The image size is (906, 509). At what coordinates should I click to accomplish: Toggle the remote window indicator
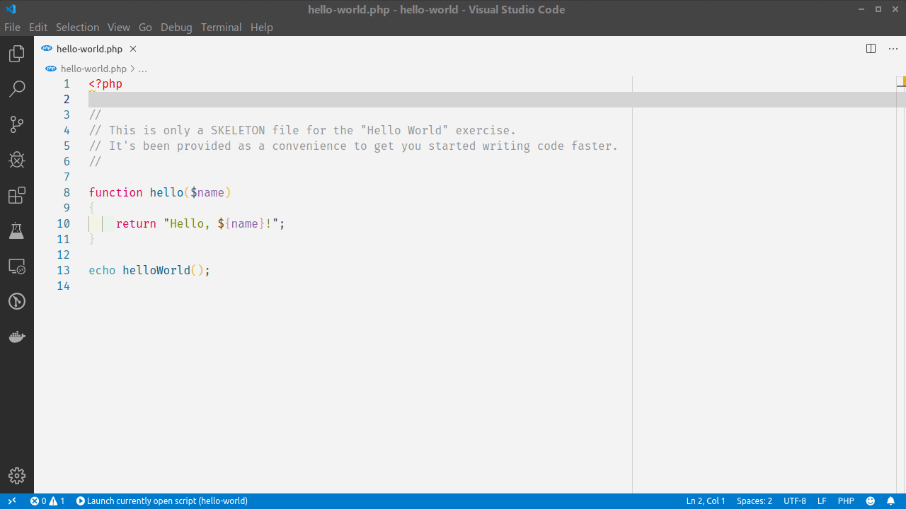tap(11, 501)
